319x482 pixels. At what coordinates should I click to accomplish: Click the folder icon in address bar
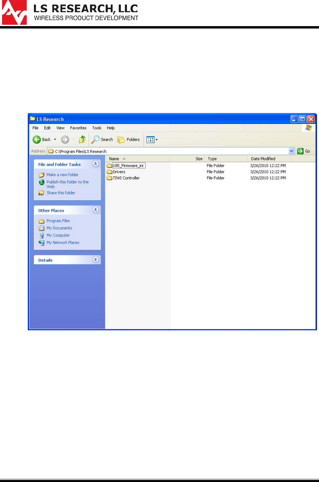pos(51,151)
